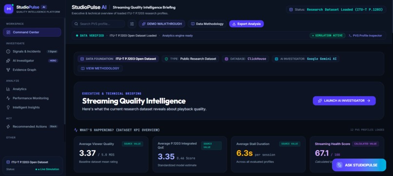Click the AI INVESTIGATOR Google Gemini chip
Viewport: 393px width, 176px height.
[306, 59]
